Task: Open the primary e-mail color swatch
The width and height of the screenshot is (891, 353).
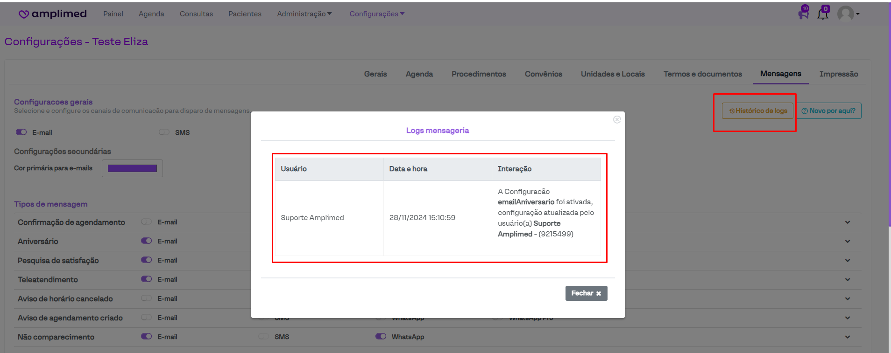Action: point(132,168)
